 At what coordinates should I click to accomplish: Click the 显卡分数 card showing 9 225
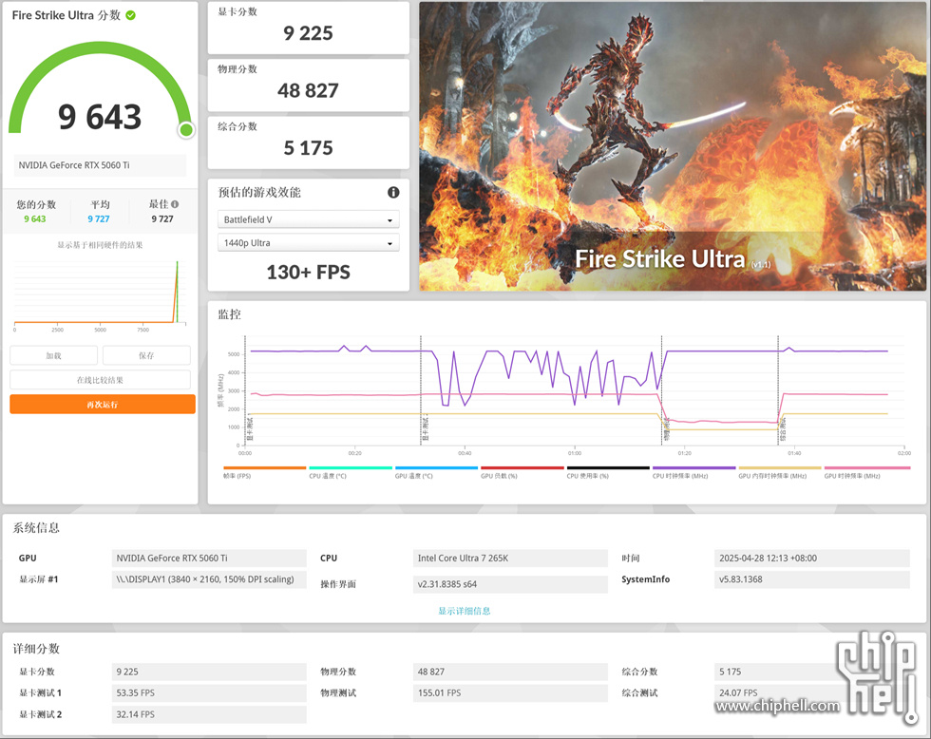[x=308, y=28]
